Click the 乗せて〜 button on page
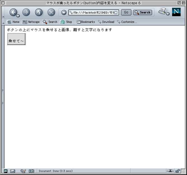Viewport: 187px width, 175px height. tap(16, 39)
